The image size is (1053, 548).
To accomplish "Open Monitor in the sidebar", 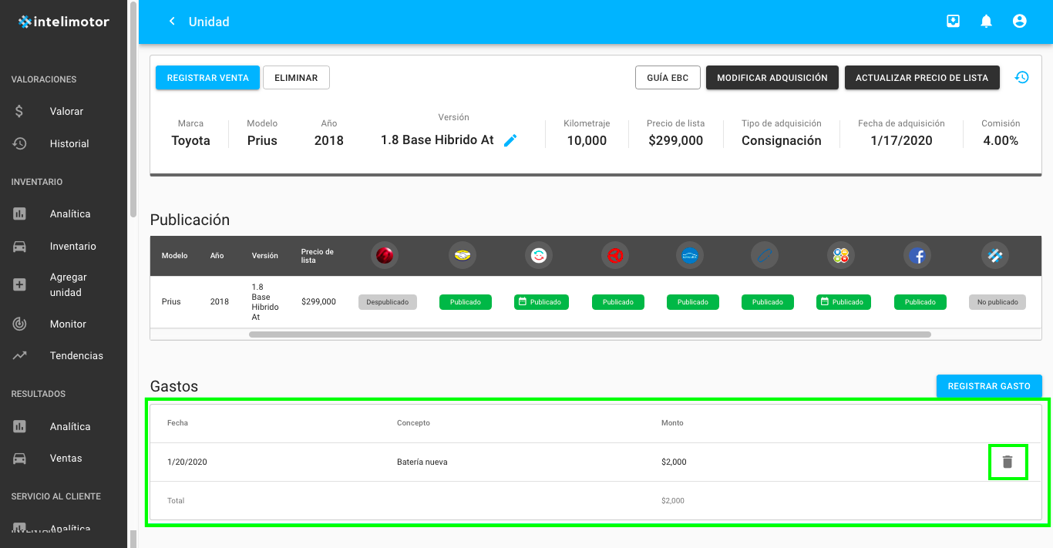I will (x=68, y=324).
